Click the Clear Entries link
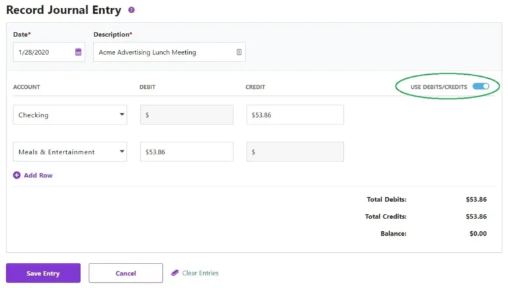Image resolution: width=508 pixels, height=288 pixels. [x=200, y=273]
